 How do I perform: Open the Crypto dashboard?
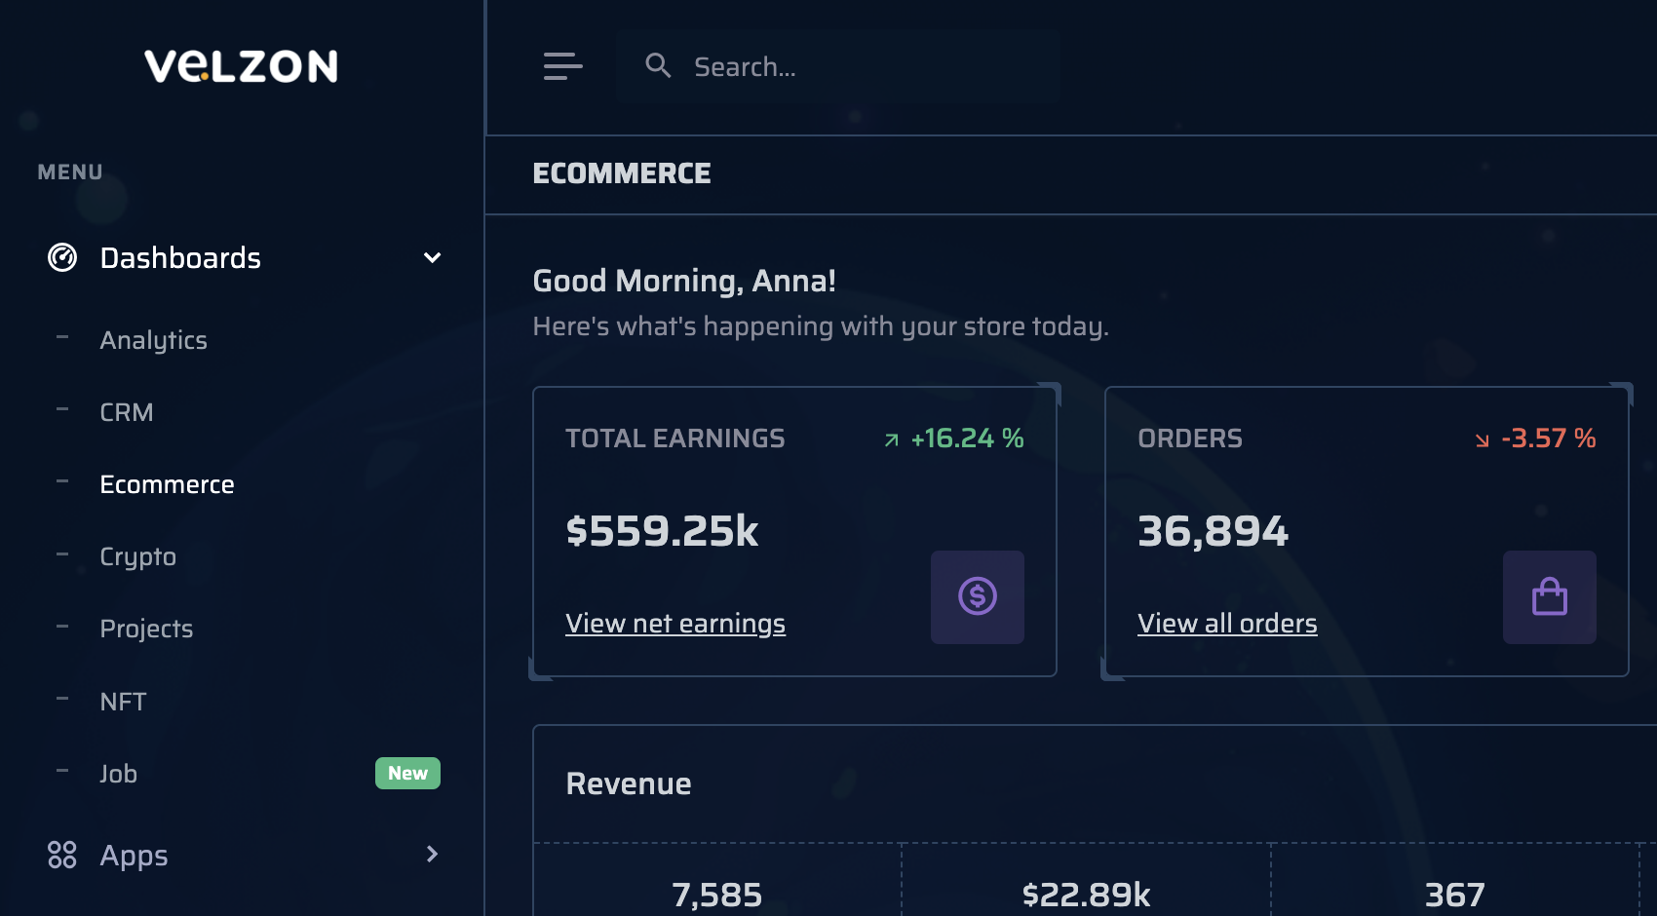click(x=137, y=556)
